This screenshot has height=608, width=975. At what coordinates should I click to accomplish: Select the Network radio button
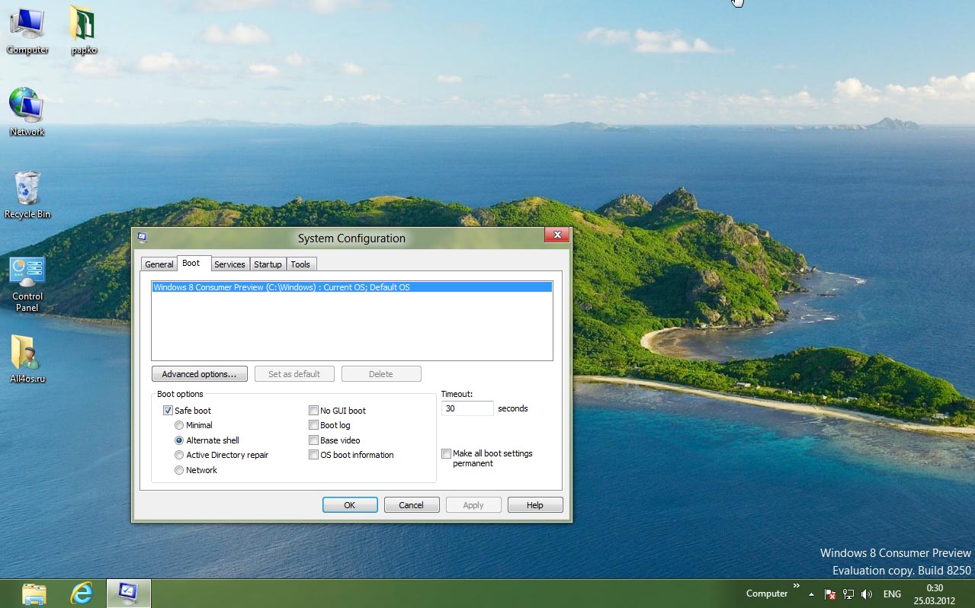[179, 470]
